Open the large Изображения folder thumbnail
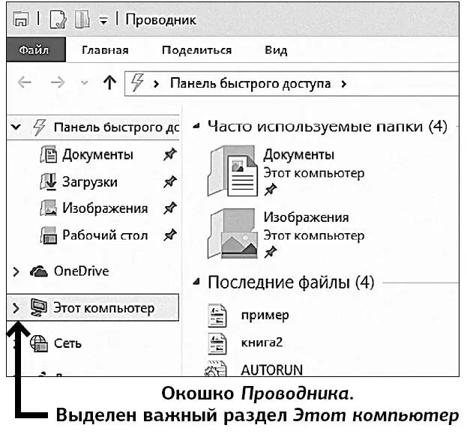 [x=232, y=233]
